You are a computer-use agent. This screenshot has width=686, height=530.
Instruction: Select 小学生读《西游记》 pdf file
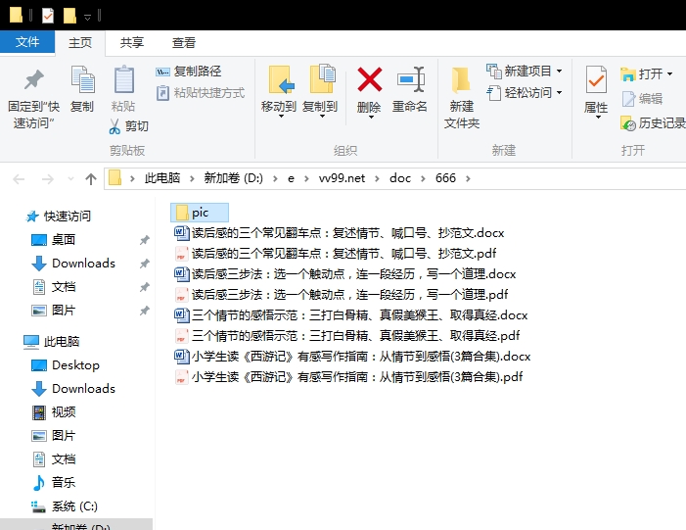tap(348, 377)
